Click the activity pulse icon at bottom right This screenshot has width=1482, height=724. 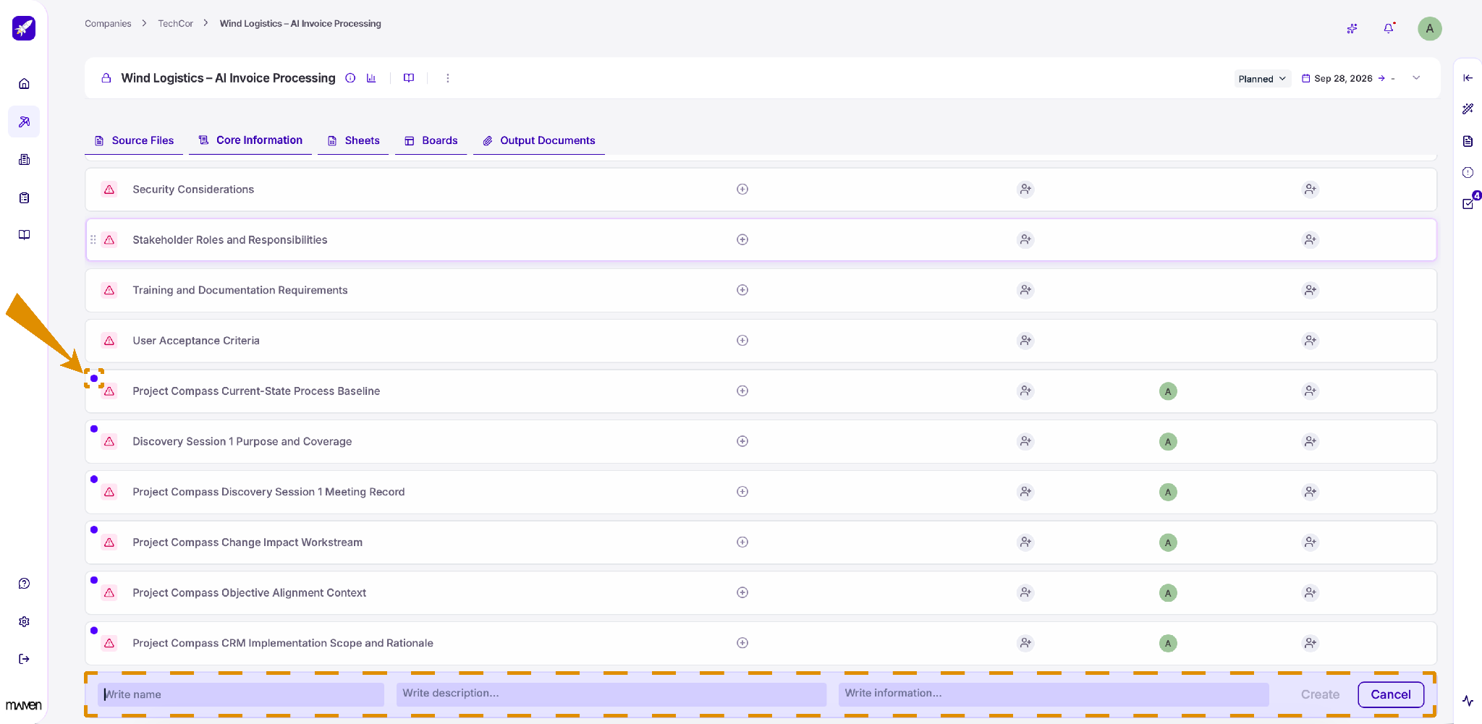1468,701
